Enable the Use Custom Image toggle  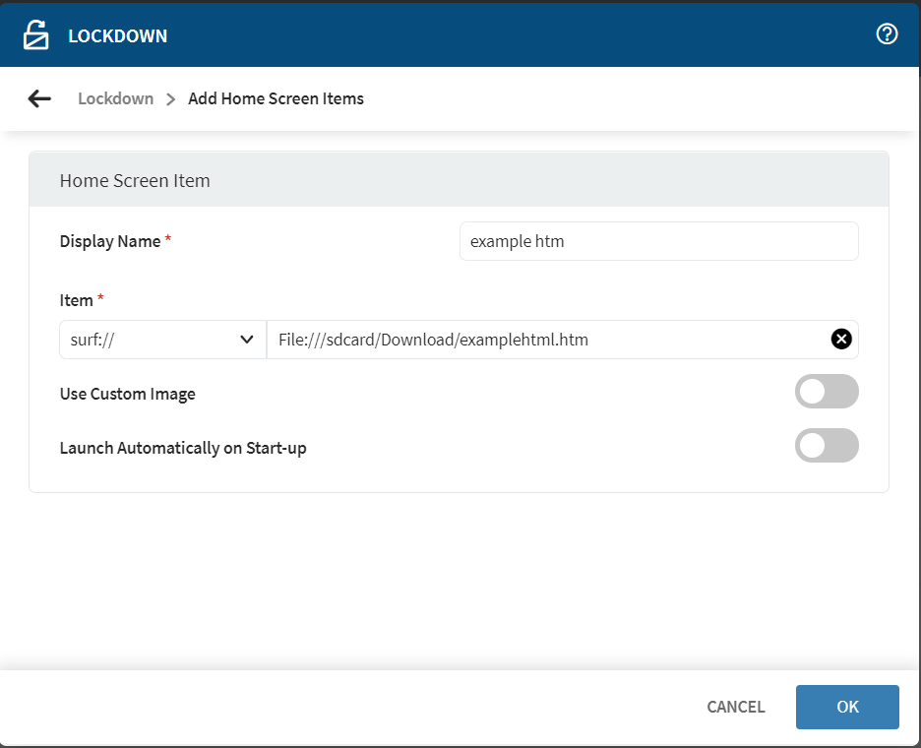pyautogui.click(x=826, y=392)
